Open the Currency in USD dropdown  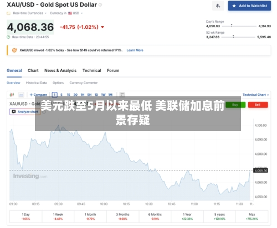point(66,13)
